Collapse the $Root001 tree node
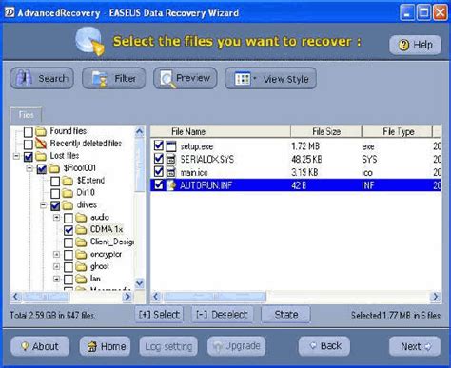Viewport: 451px width, 368px height. [29, 168]
